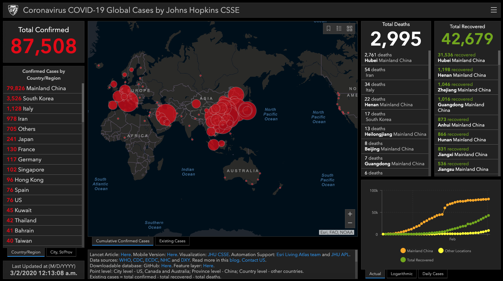Open the WHO data source link
This screenshot has width=503, height=281.
click(x=125, y=260)
